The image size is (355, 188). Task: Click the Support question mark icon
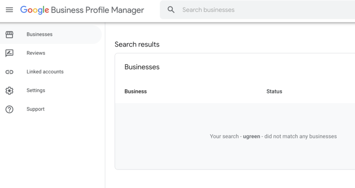click(9, 109)
